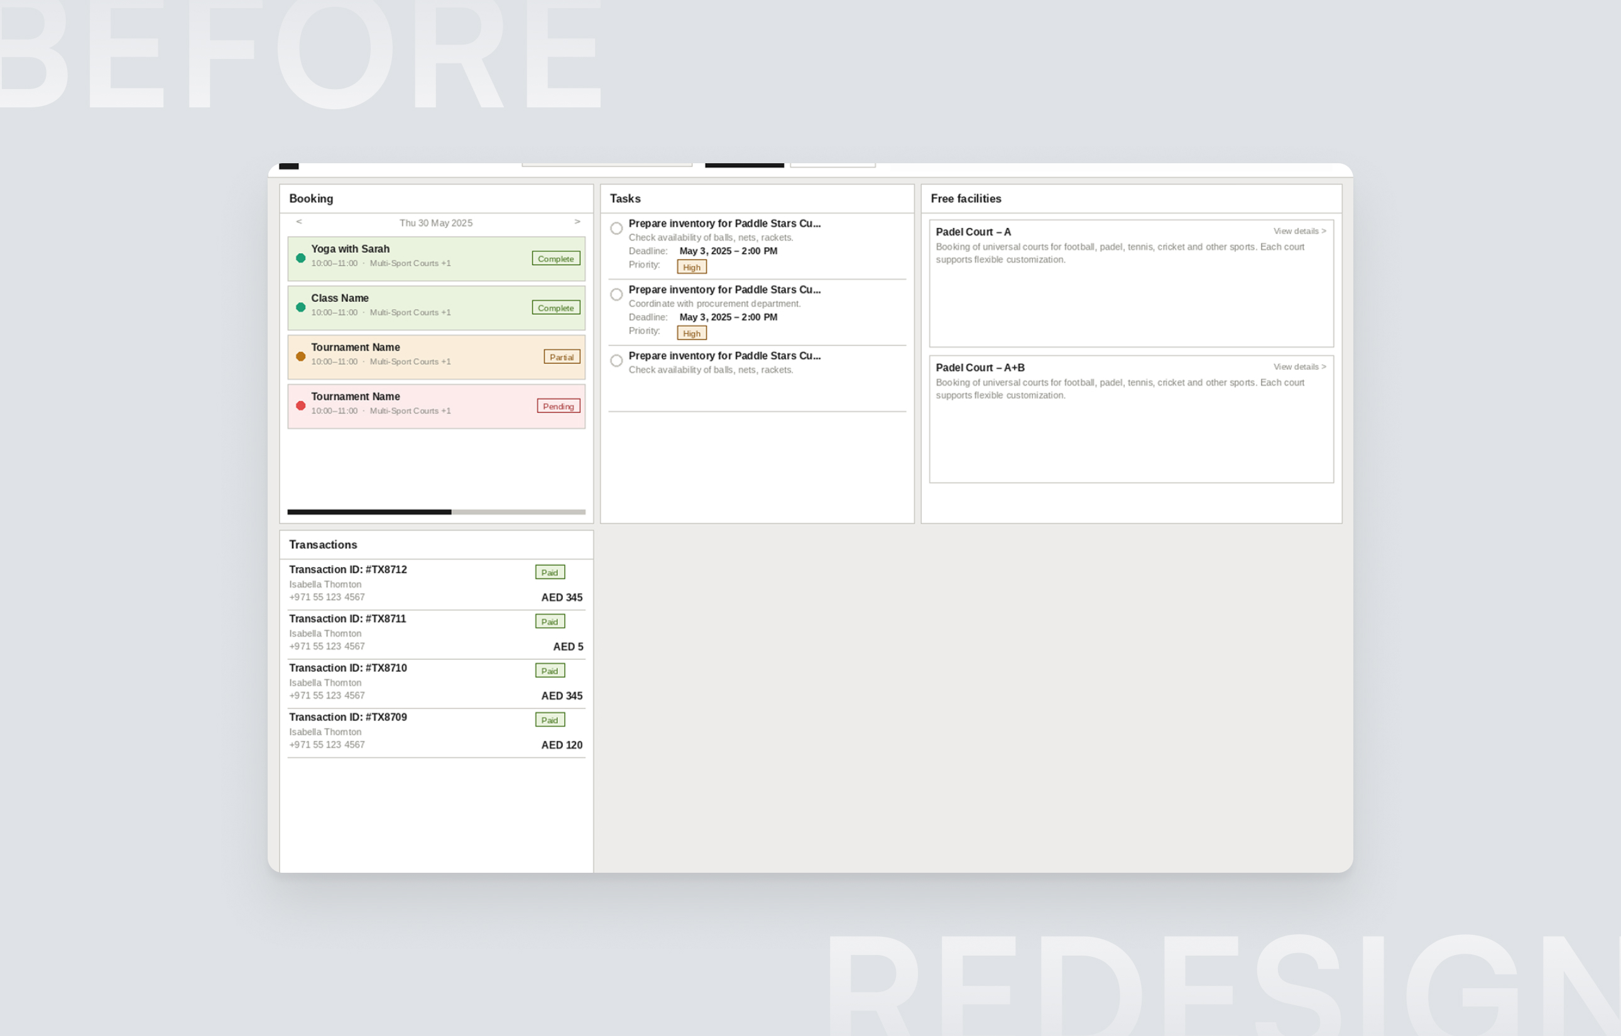Click the orange status dot on the Partial tournament booking
Viewport: 1621px width, 1036px height.
(301, 357)
